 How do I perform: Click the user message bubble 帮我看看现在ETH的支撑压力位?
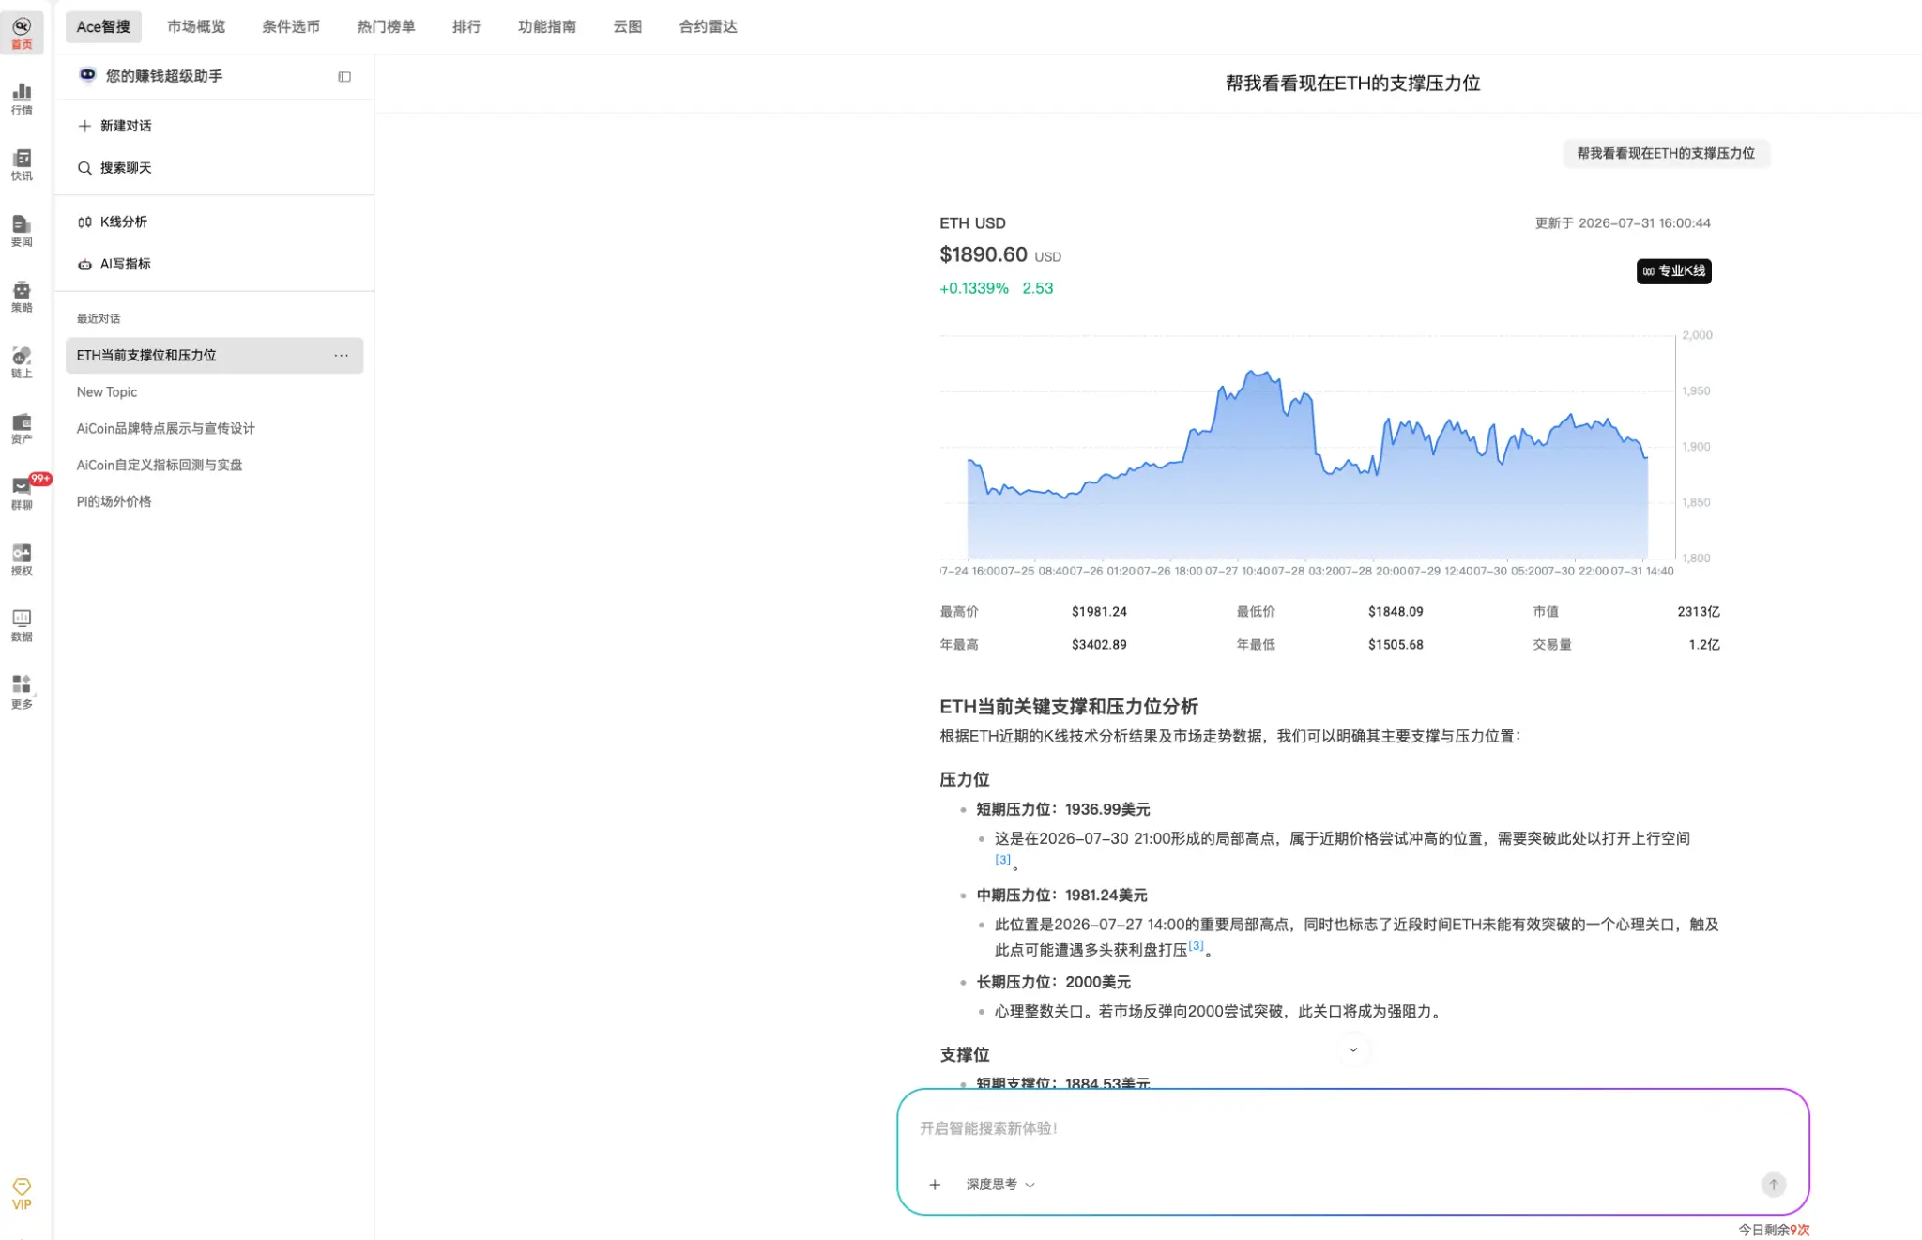pos(1666,153)
